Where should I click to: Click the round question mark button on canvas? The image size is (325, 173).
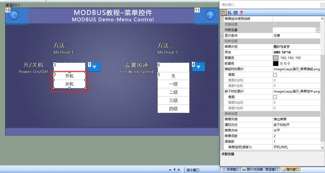[x=210, y=16]
